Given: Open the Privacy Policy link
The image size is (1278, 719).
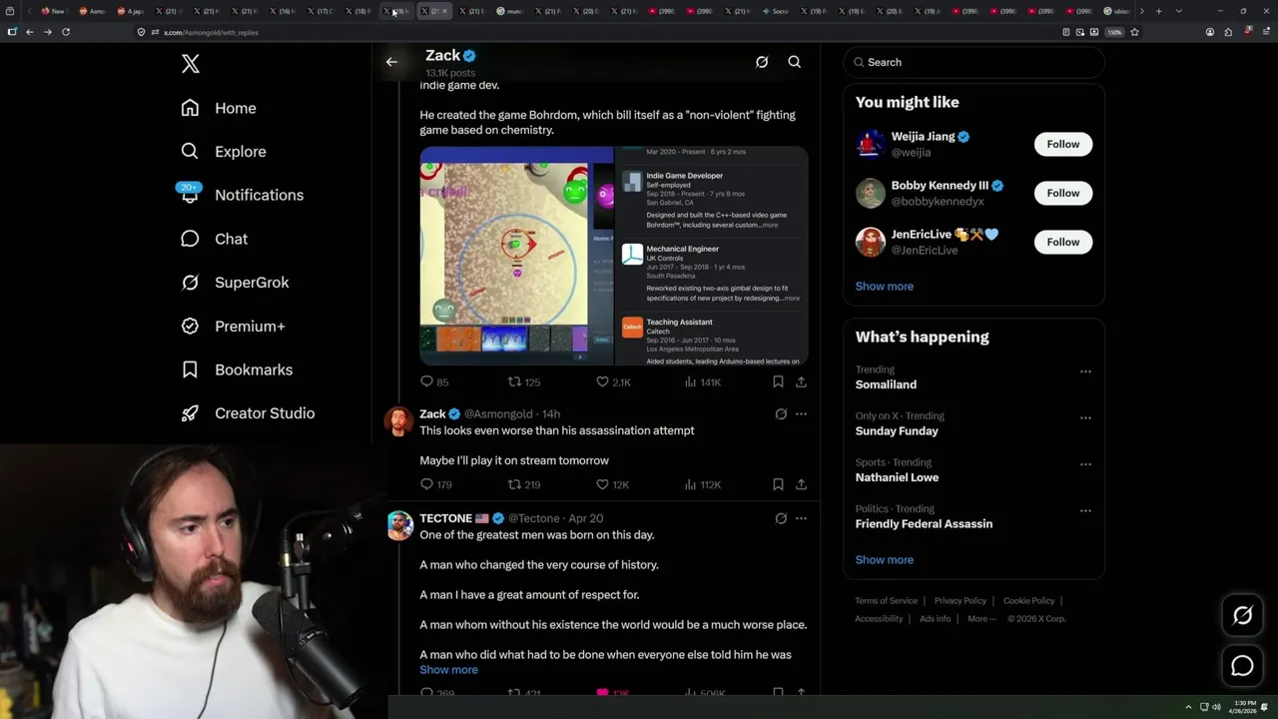Looking at the screenshot, I should [959, 601].
